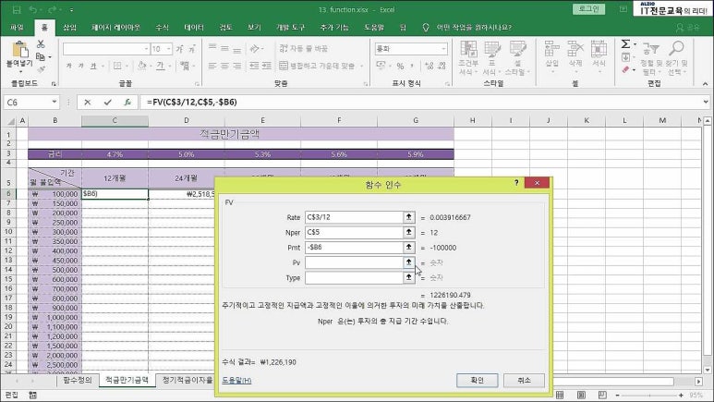Click inside the Type argument field
714x402 pixels.
[x=355, y=277]
